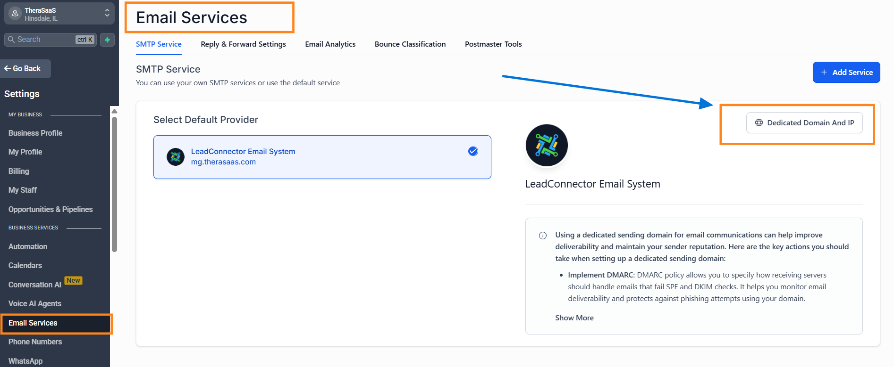
Task: Toggle the LeadConnector default provider checkmark
Action: tap(473, 151)
